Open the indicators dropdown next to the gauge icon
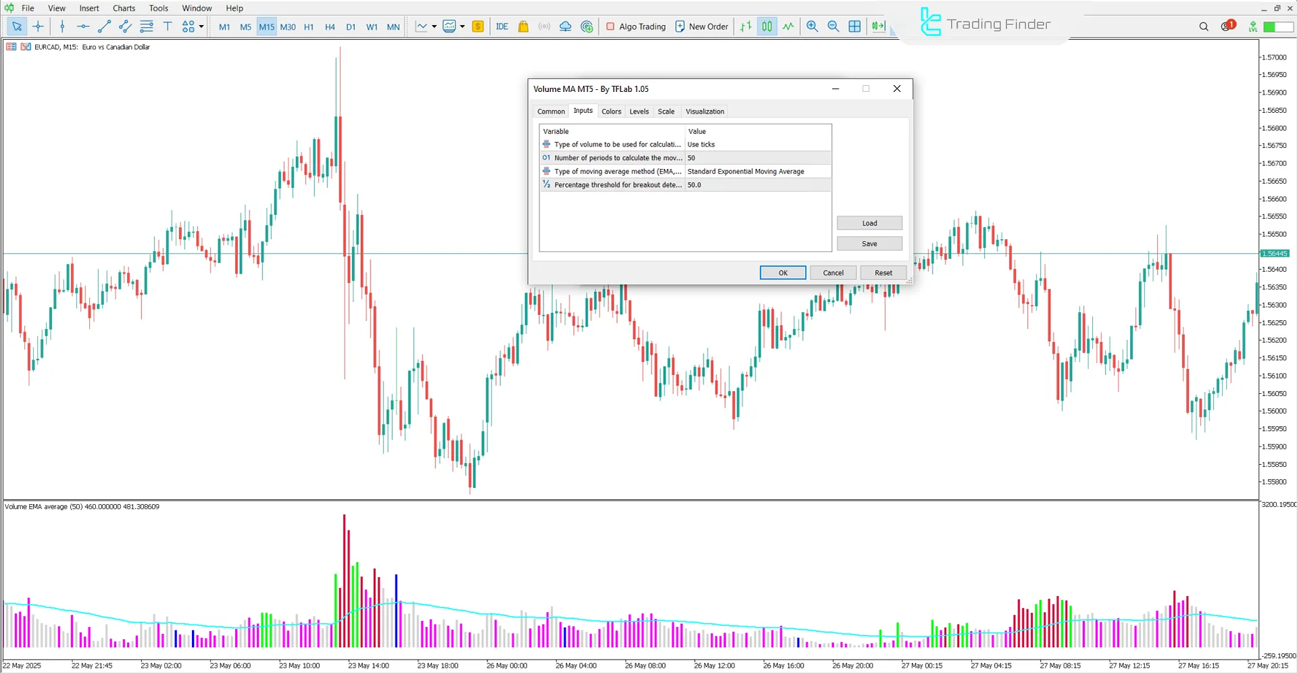The image size is (1297, 673). 462,26
